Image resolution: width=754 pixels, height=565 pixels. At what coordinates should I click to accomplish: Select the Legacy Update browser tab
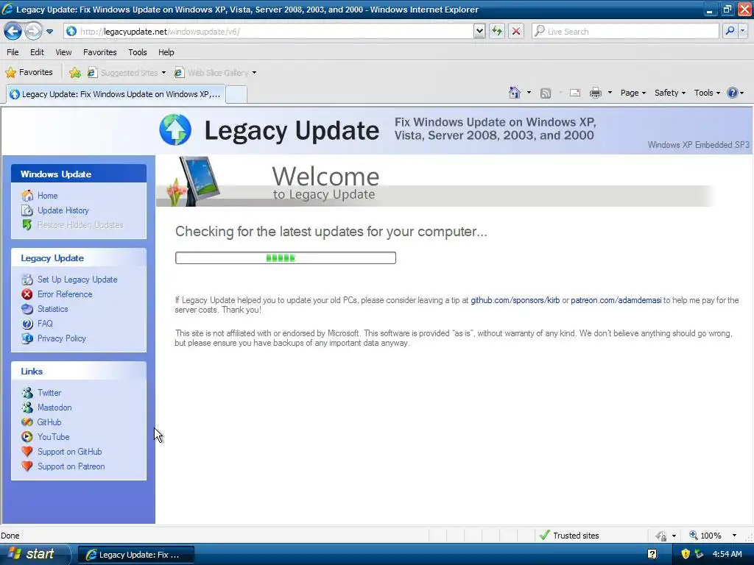point(116,94)
